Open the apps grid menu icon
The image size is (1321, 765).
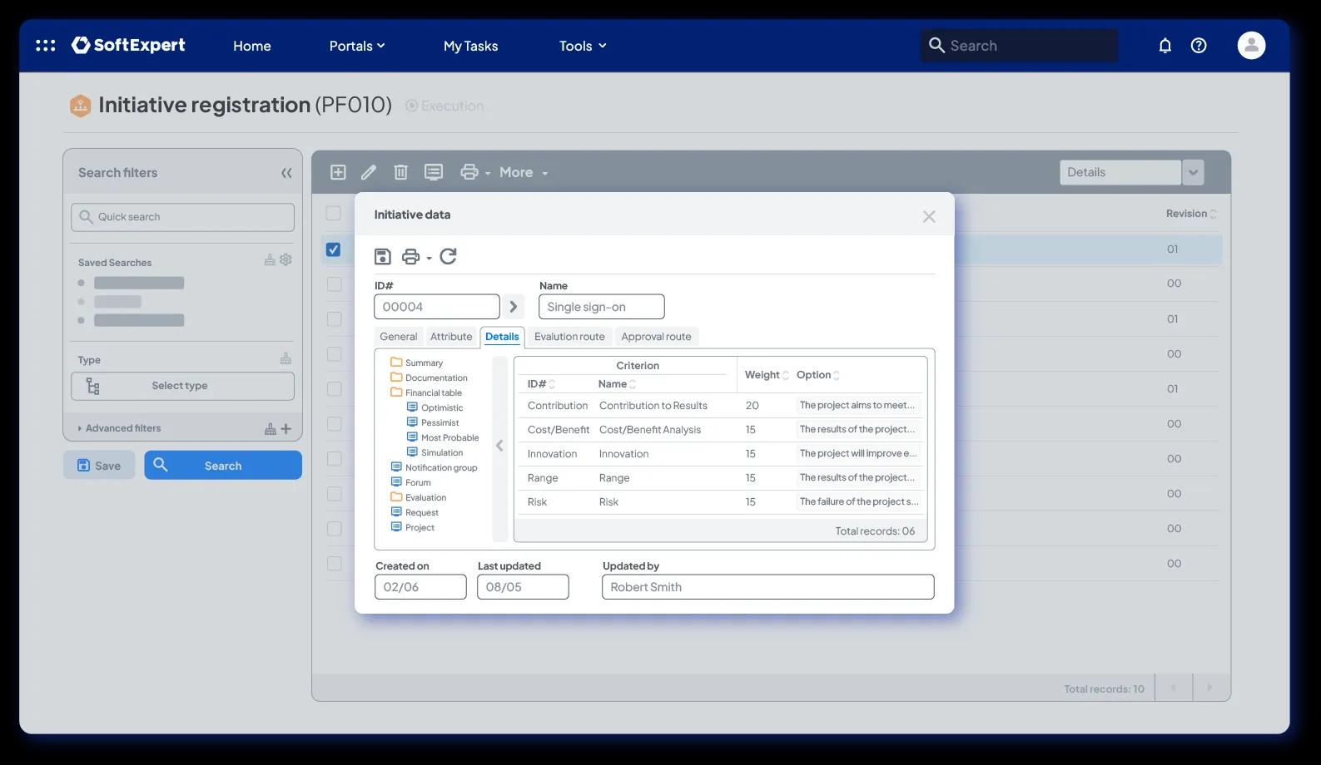point(46,46)
